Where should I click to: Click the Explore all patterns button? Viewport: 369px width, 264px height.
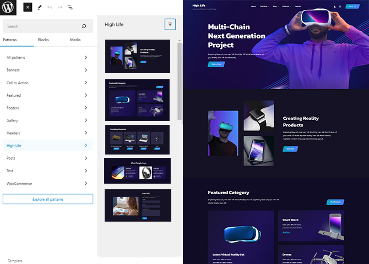48,199
